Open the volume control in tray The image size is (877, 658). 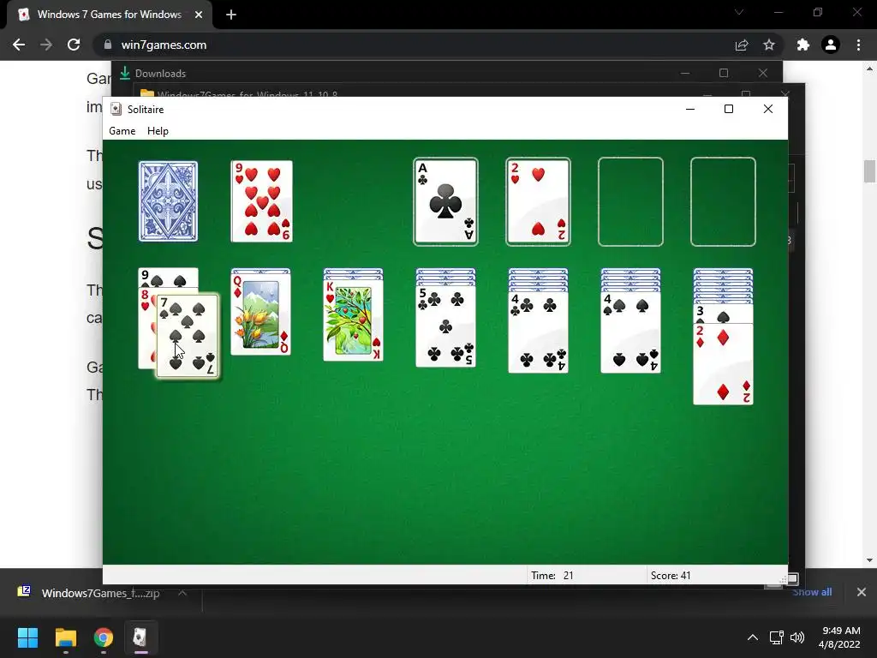coord(797,637)
